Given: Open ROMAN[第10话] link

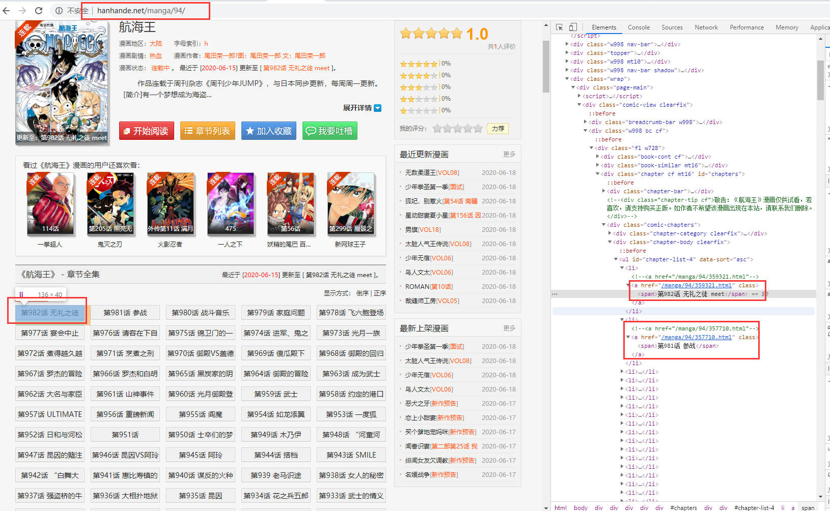Looking at the screenshot, I should click(429, 287).
